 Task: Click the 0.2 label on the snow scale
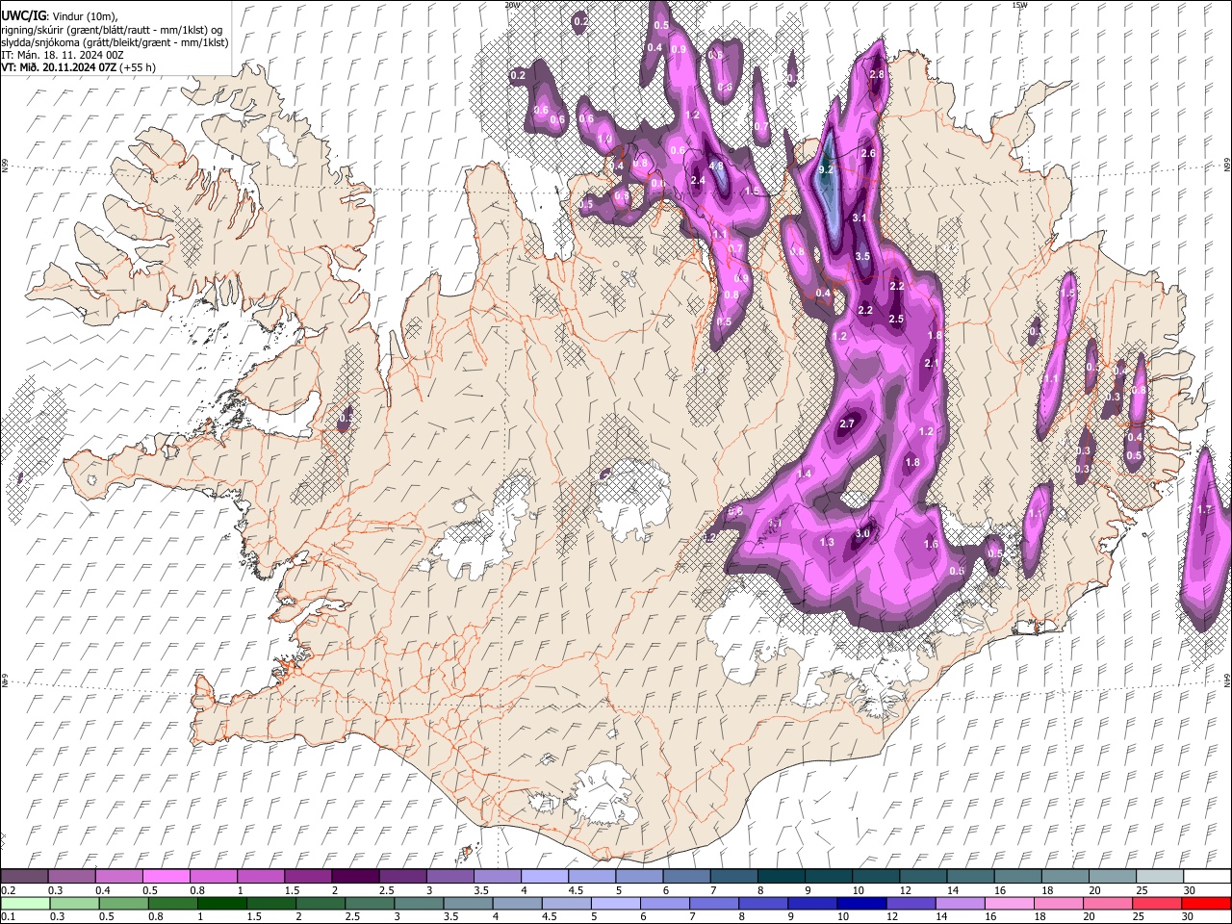[8, 890]
